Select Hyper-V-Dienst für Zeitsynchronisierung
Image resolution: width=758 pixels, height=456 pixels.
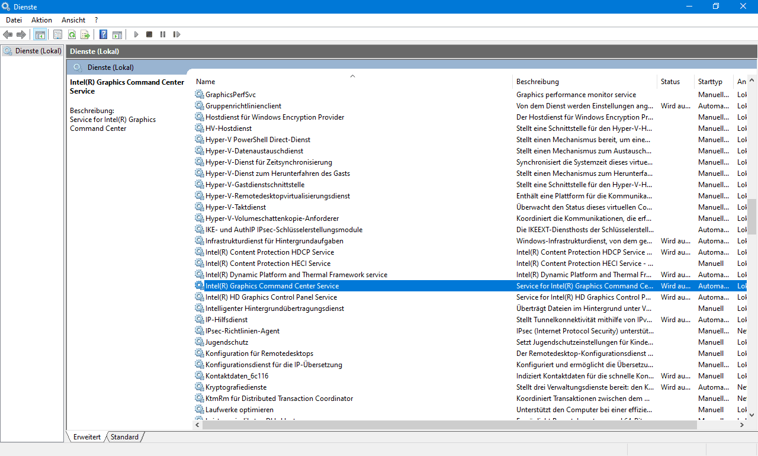tap(471, 162)
